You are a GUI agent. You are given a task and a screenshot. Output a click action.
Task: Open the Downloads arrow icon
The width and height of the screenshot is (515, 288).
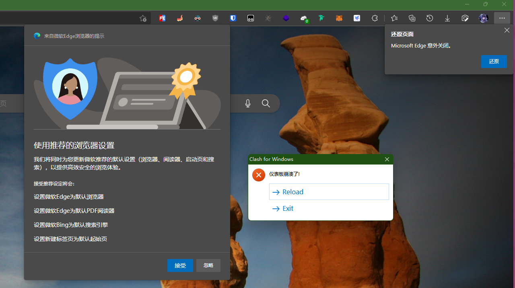[447, 18]
